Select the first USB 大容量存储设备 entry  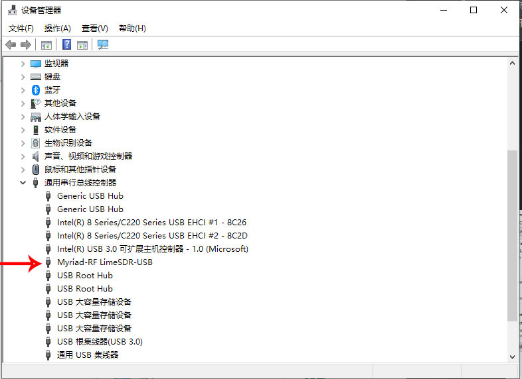tap(94, 302)
